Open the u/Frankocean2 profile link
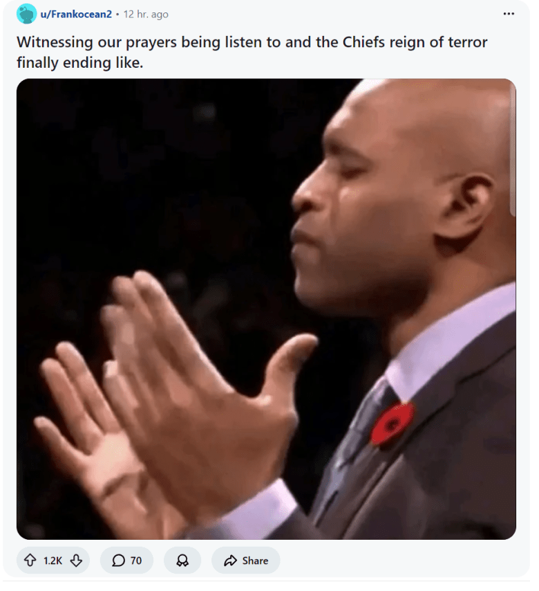The image size is (539, 591). [76, 14]
